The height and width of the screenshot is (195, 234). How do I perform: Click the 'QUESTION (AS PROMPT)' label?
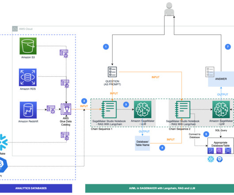point(112,83)
